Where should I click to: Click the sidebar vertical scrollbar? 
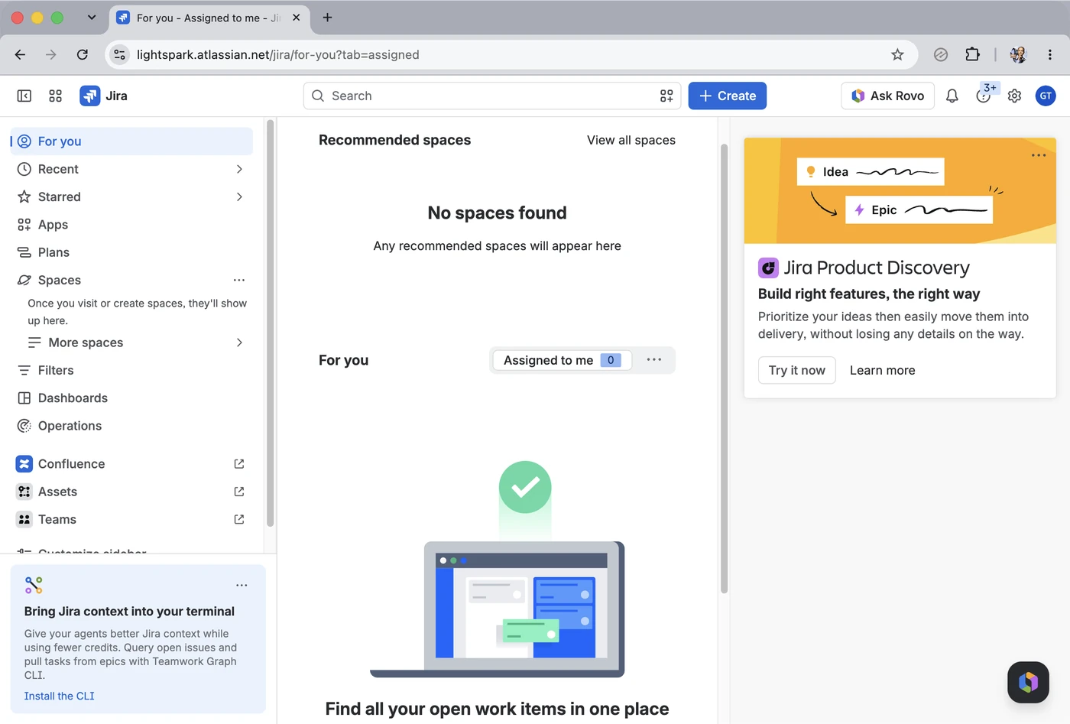pos(270,321)
